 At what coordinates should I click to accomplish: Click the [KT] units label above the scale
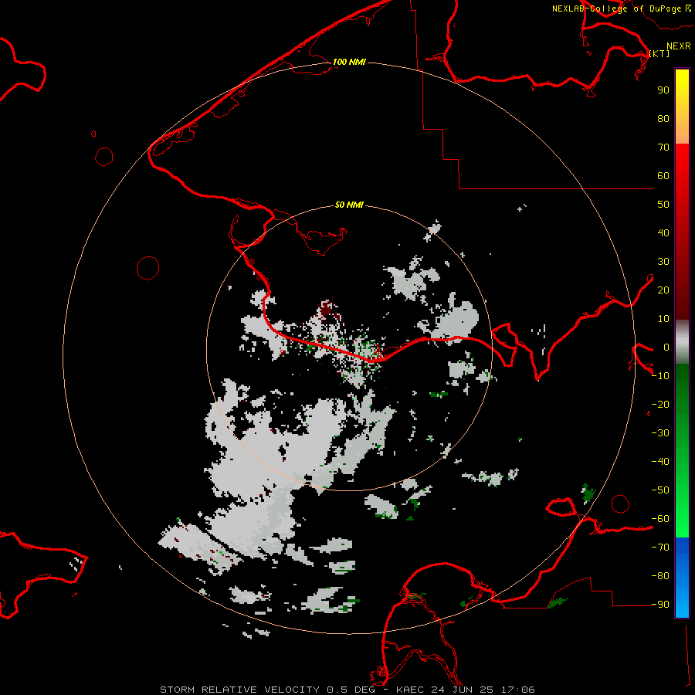[659, 53]
